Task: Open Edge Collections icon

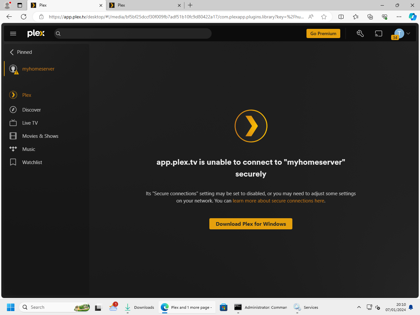Action: (370, 17)
